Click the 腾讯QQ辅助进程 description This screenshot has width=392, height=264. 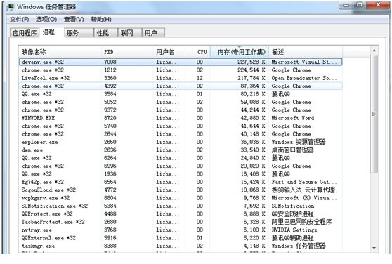point(292,238)
